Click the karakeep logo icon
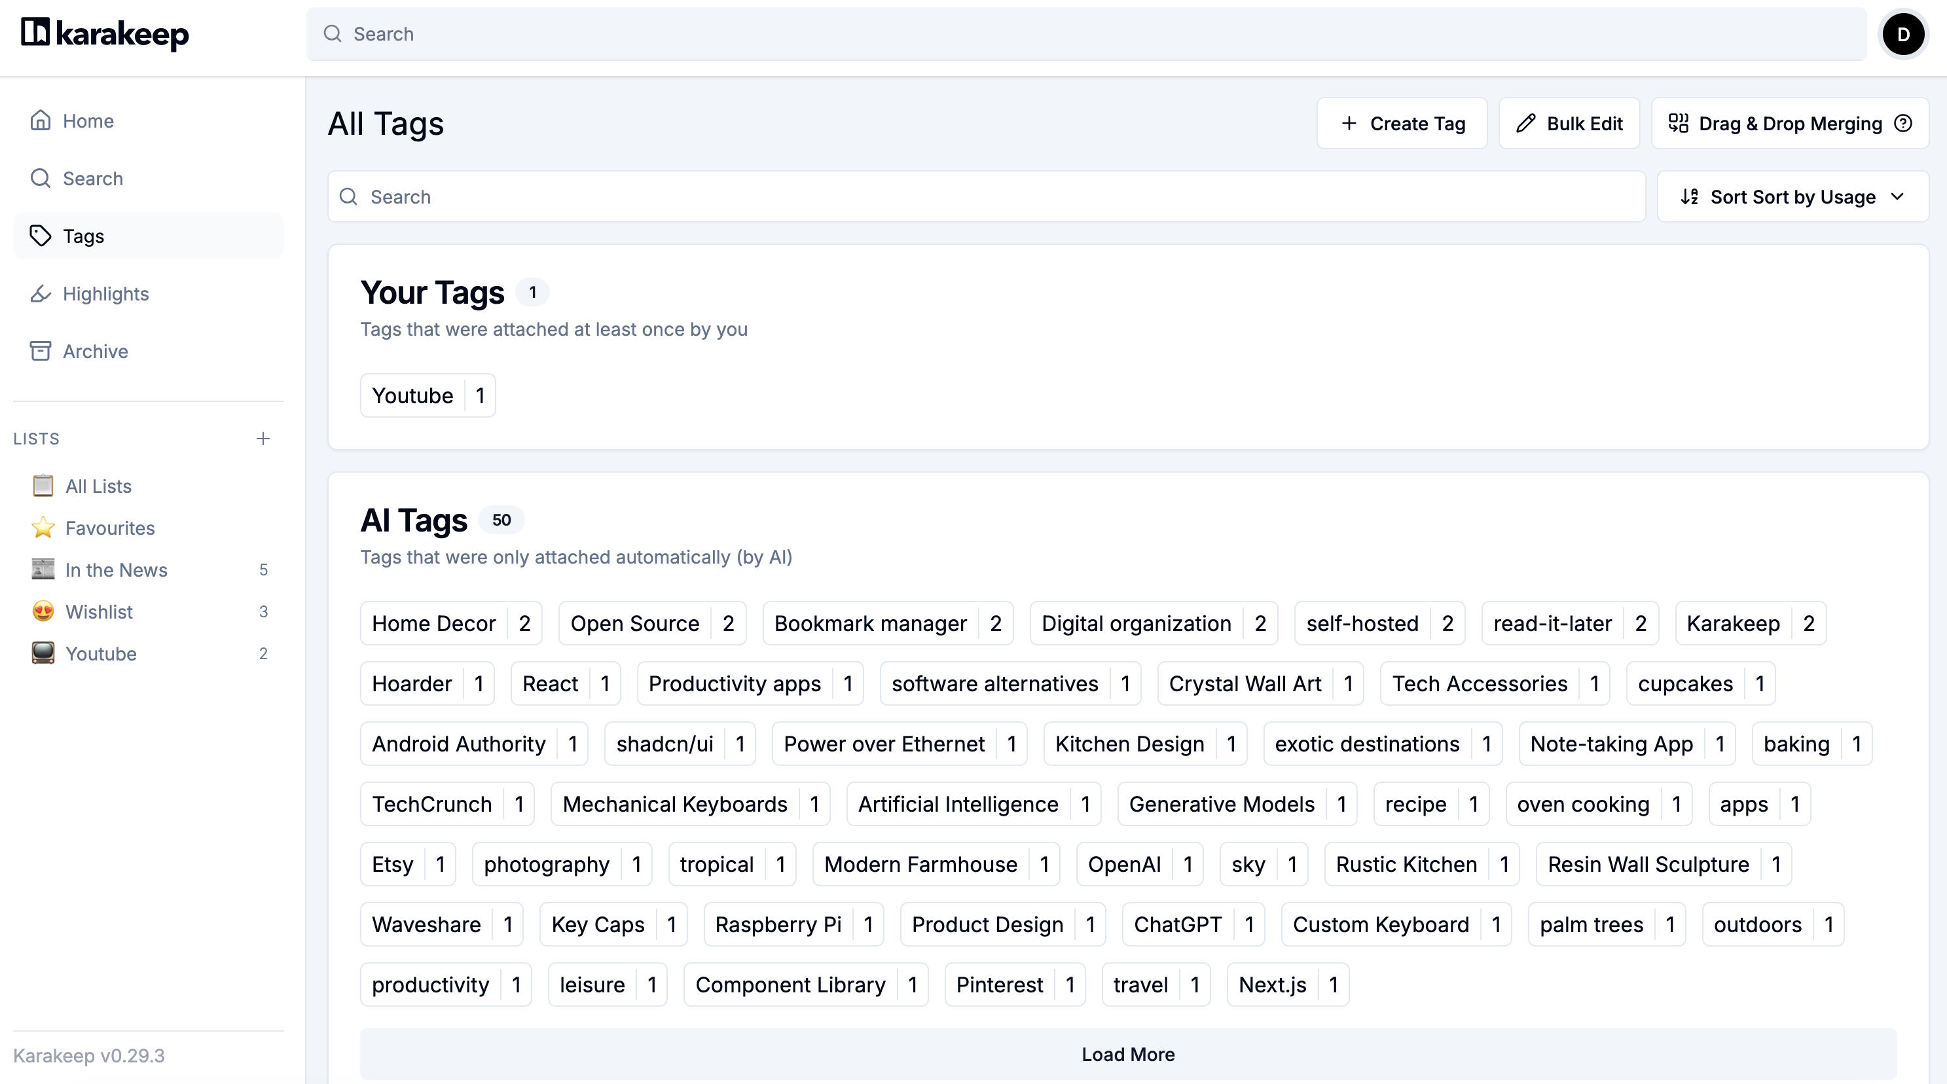 click(x=35, y=33)
